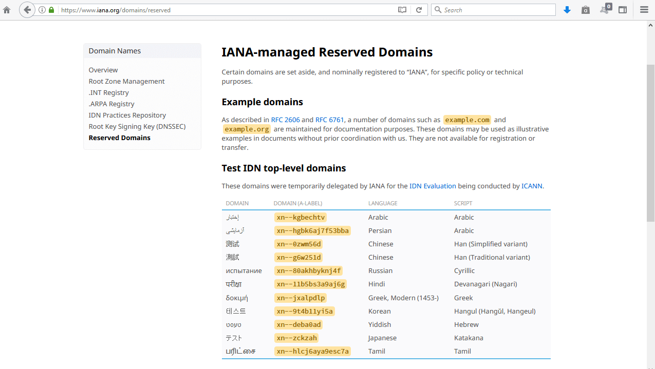655x369 pixels.
Task: Go back with the back arrow button
Action: [x=27, y=10]
